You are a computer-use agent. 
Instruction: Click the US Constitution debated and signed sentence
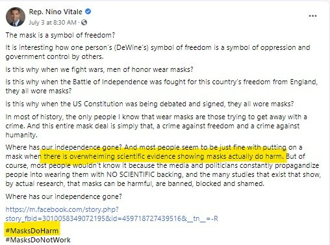tap(149, 104)
